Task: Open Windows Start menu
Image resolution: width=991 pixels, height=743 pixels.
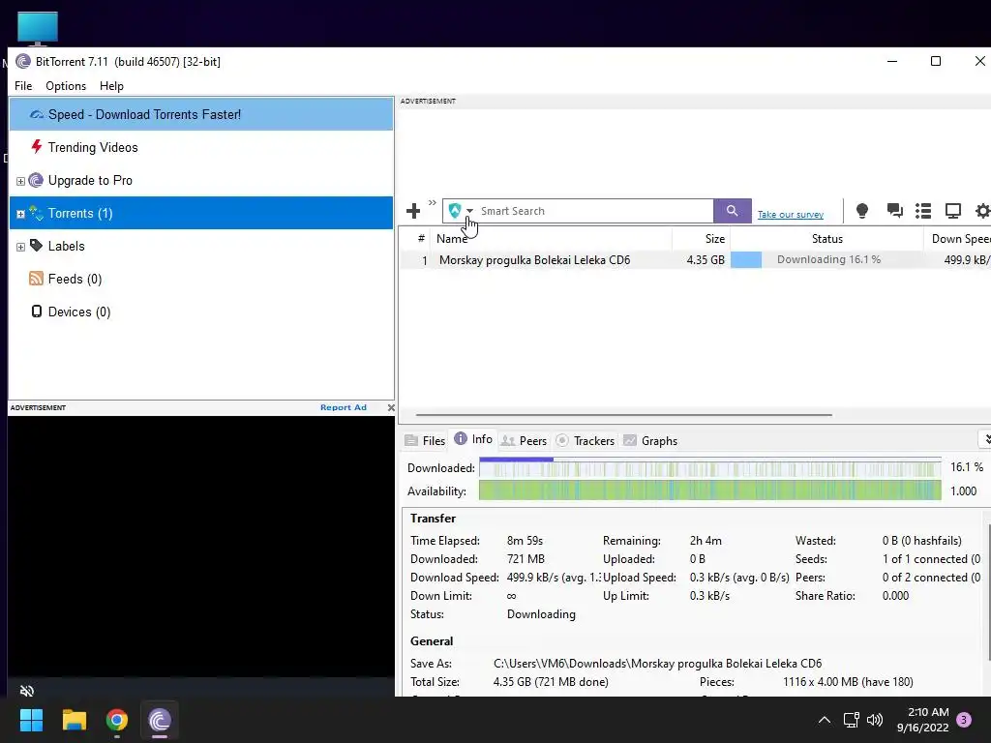Action: tap(31, 720)
